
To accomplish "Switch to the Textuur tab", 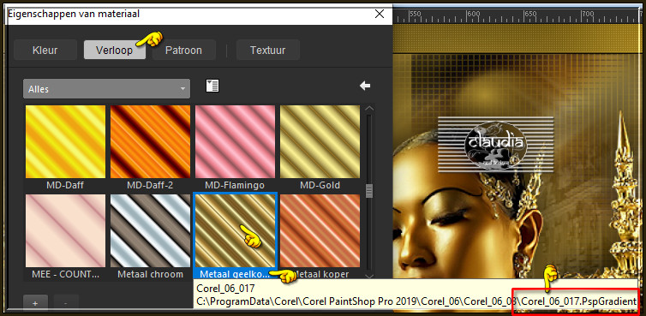I will point(268,51).
